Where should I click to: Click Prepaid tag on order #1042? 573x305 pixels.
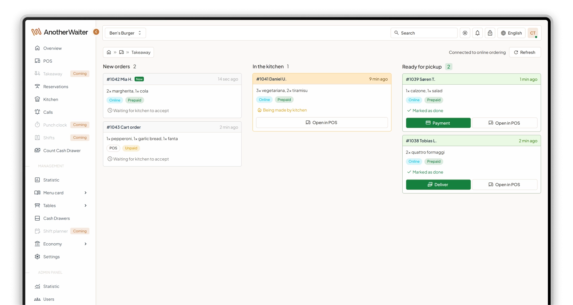[x=134, y=100]
